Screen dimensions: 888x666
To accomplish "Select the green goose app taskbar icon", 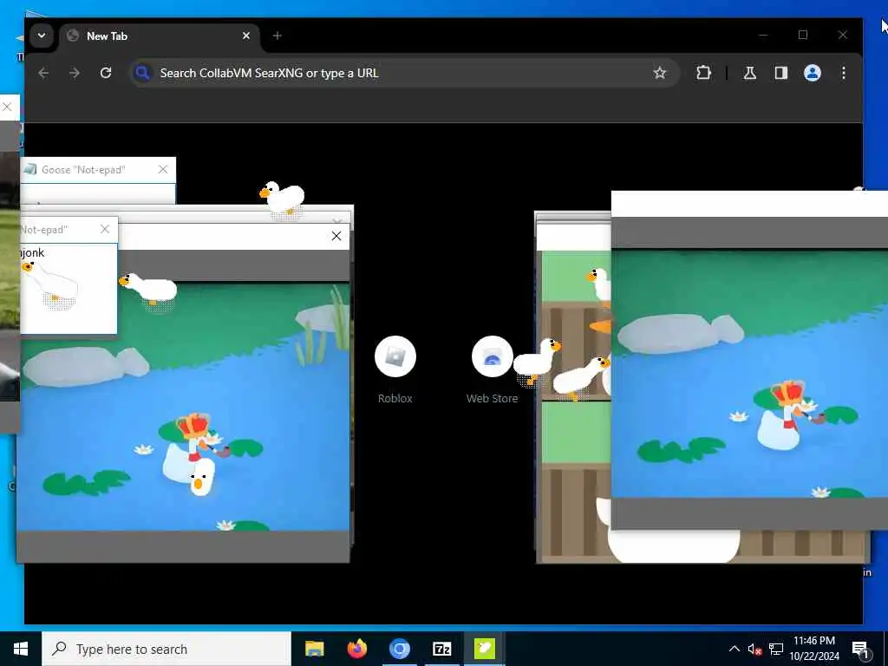I will (x=484, y=649).
